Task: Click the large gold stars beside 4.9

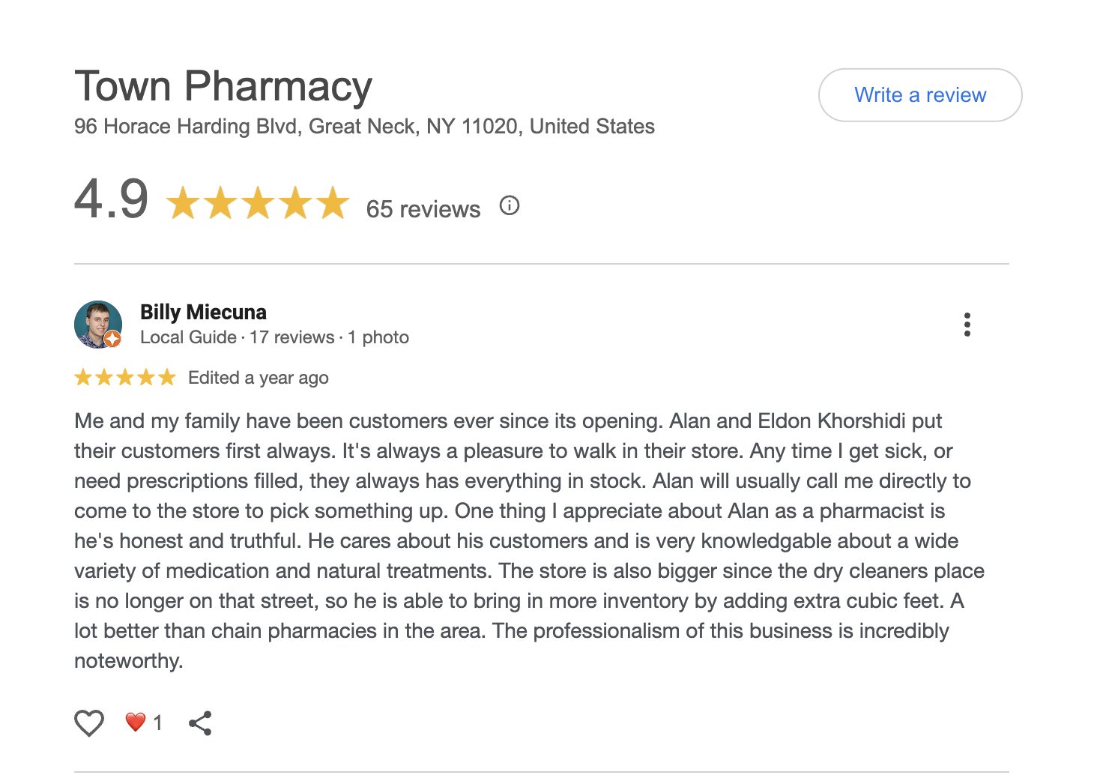Action: (x=258, y=204)
